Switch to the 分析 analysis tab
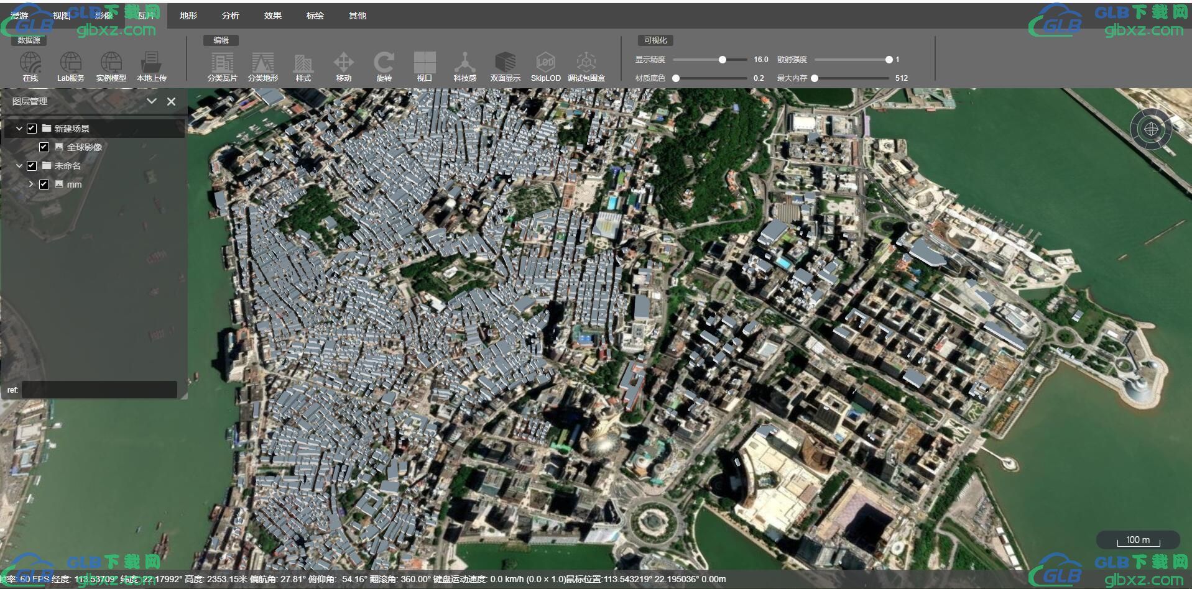 [231, 16]
